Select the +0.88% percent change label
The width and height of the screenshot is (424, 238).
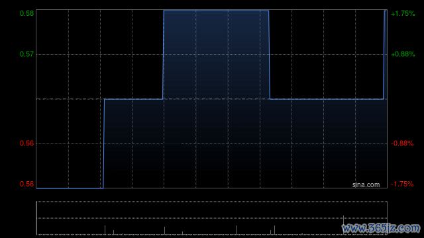[x=403, y=54]
